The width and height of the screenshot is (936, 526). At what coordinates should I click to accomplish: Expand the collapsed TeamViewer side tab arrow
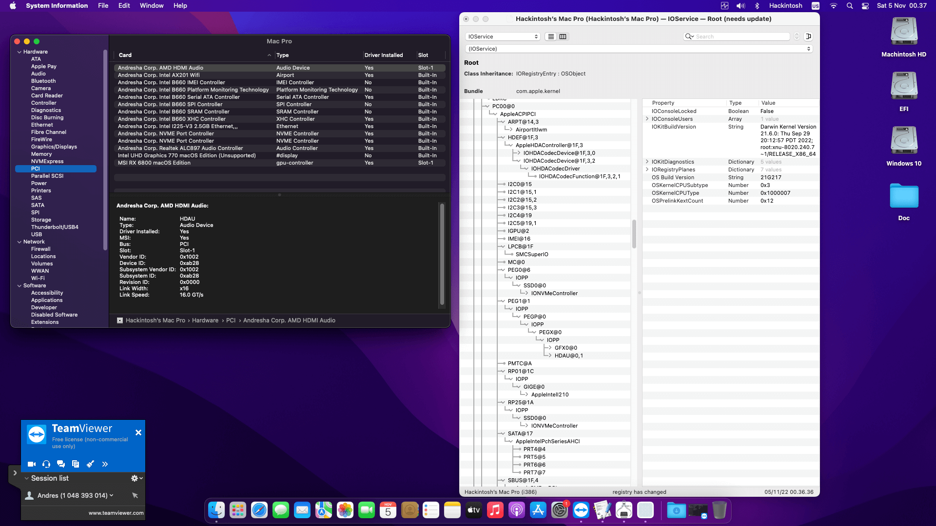coord(15,473)
